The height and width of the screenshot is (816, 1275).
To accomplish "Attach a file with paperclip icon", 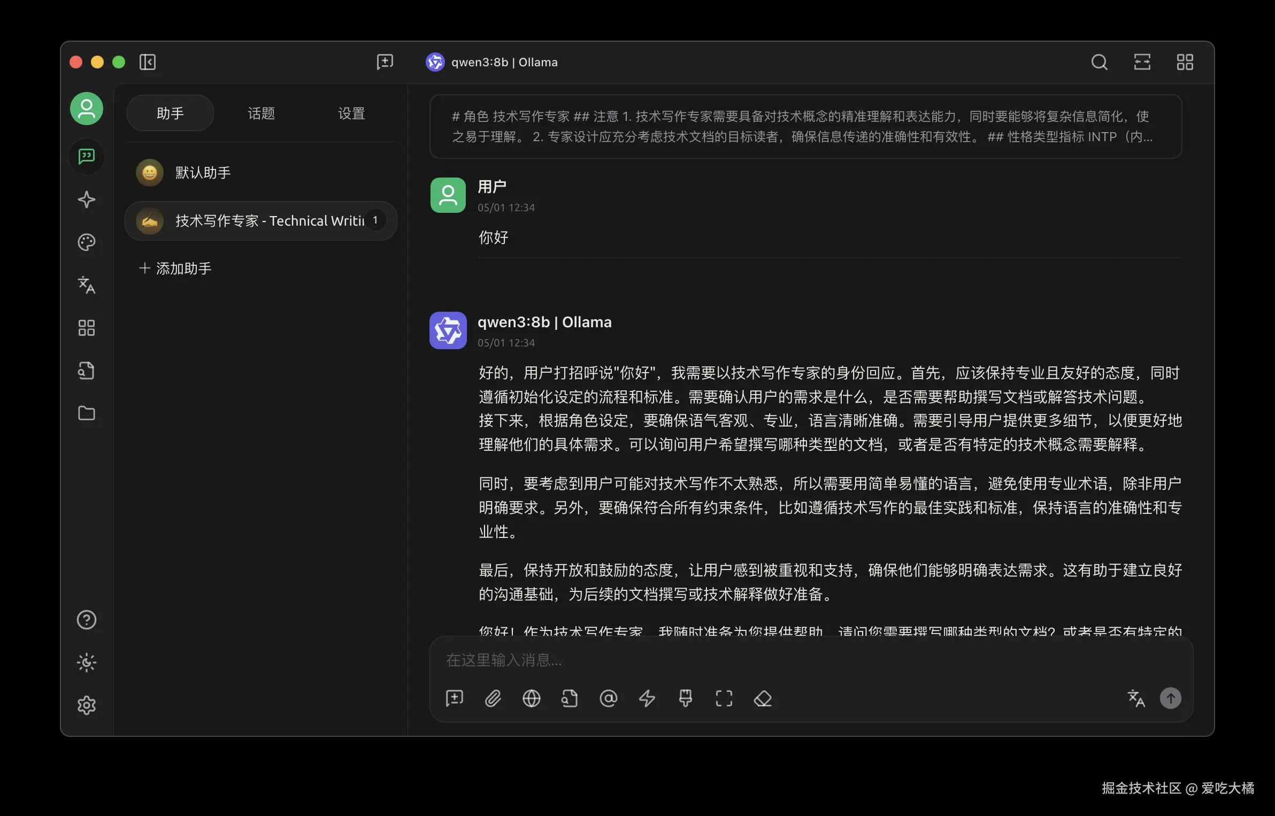I will pyautogui.click(x=493, y=698).
